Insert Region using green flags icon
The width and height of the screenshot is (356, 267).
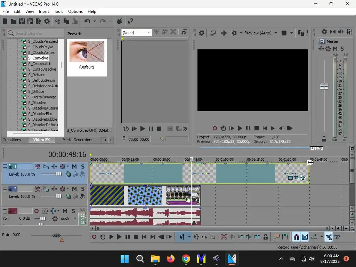coord(285,237)
